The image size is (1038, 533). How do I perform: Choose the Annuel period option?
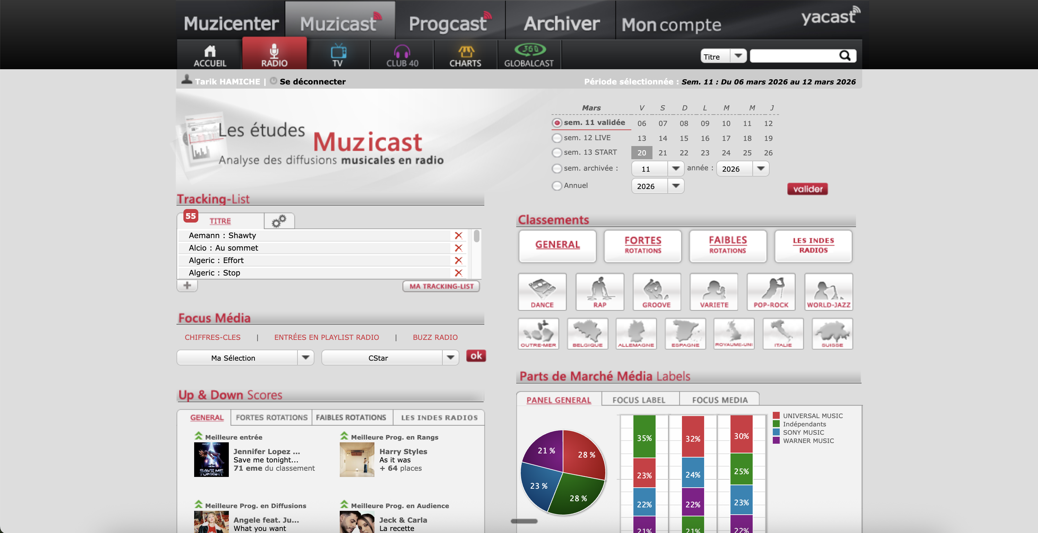557,186
